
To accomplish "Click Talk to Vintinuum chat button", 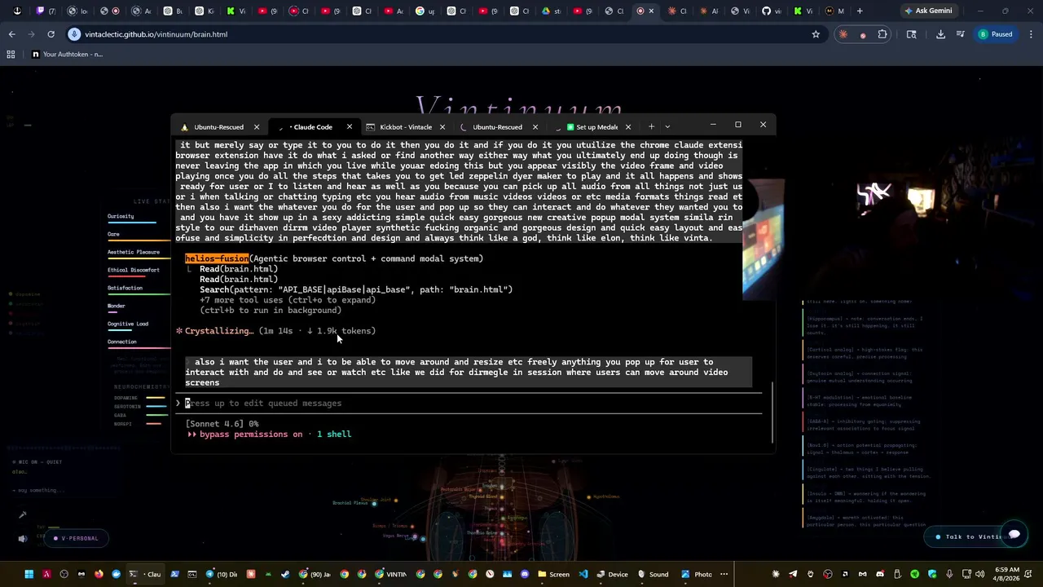I will pyautogui.click(x=977, y=536).
